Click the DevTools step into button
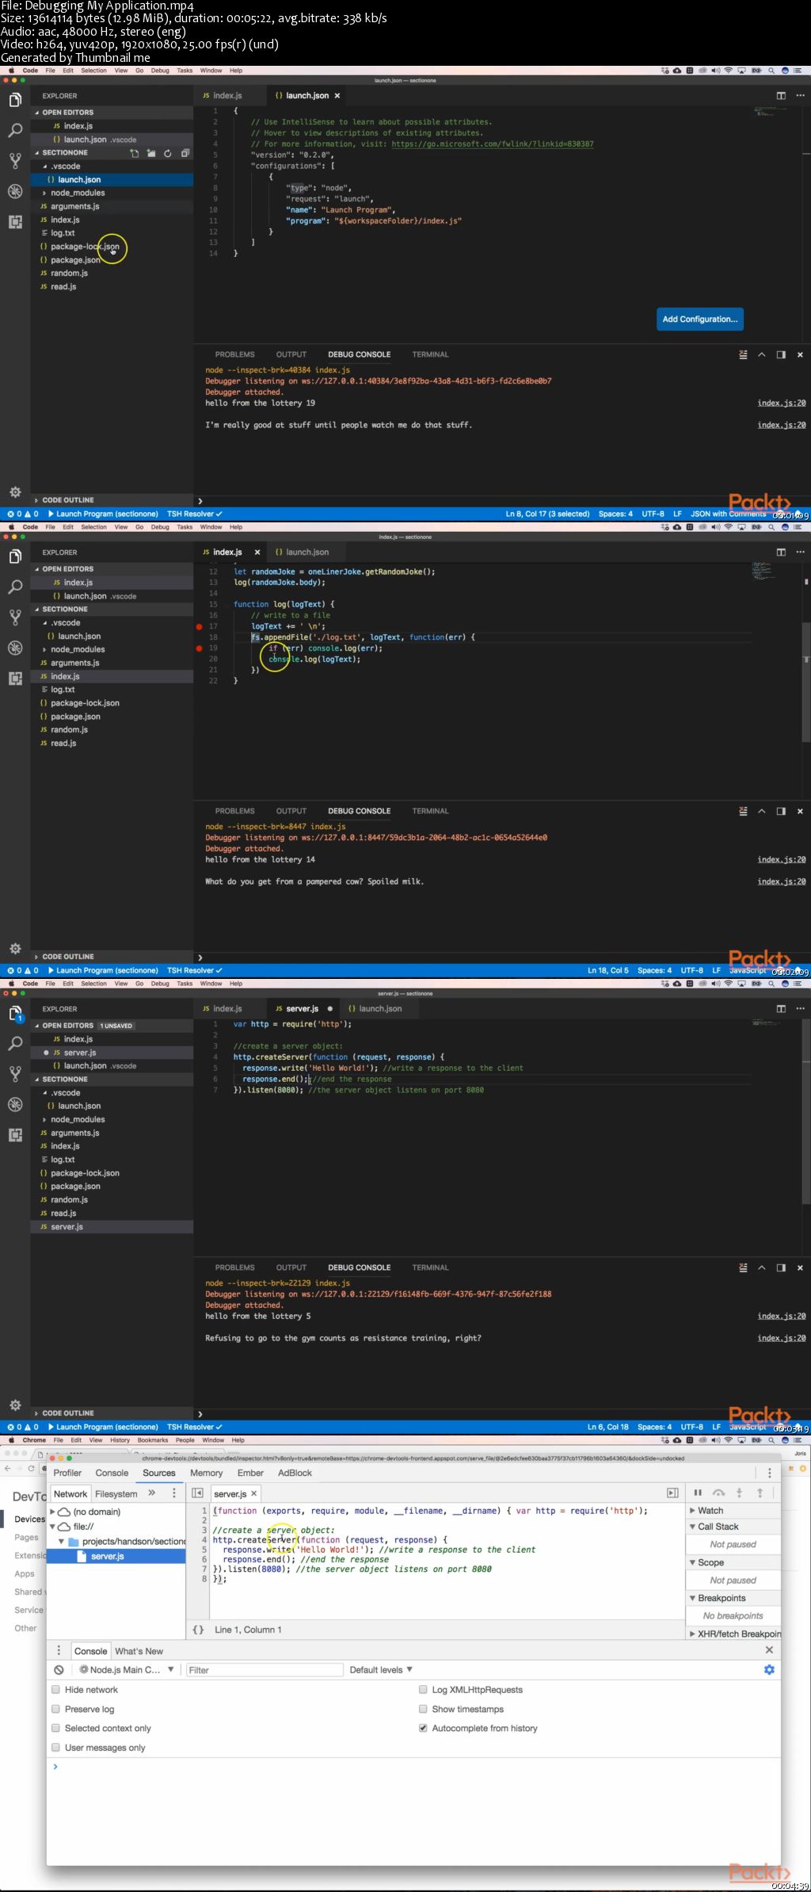811x1892 pixels. click(739, 1493)
